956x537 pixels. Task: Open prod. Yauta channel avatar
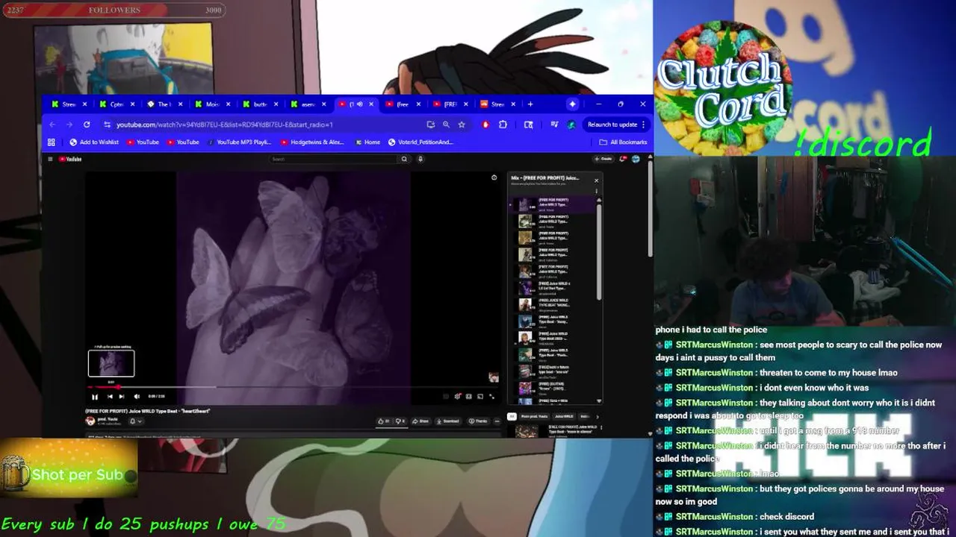pyautogui.click(x=90, y=421)
